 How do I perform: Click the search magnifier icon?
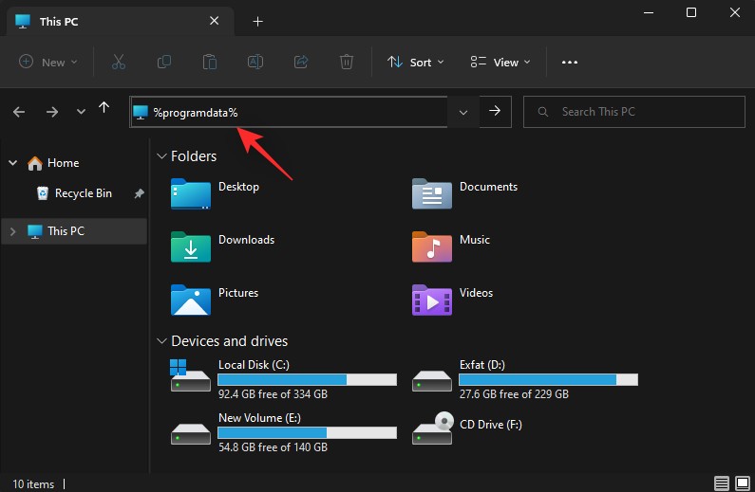pos(542,112)
